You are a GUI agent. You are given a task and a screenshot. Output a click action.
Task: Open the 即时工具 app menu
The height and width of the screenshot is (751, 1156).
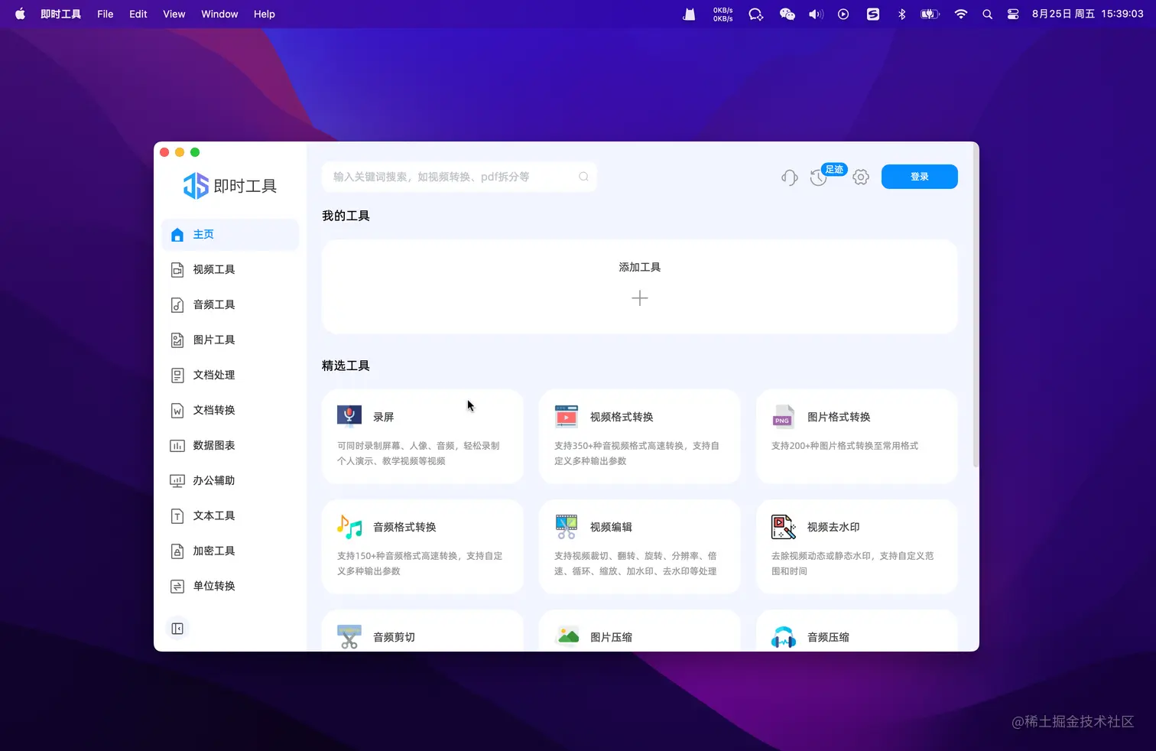[x=60, y=14]
